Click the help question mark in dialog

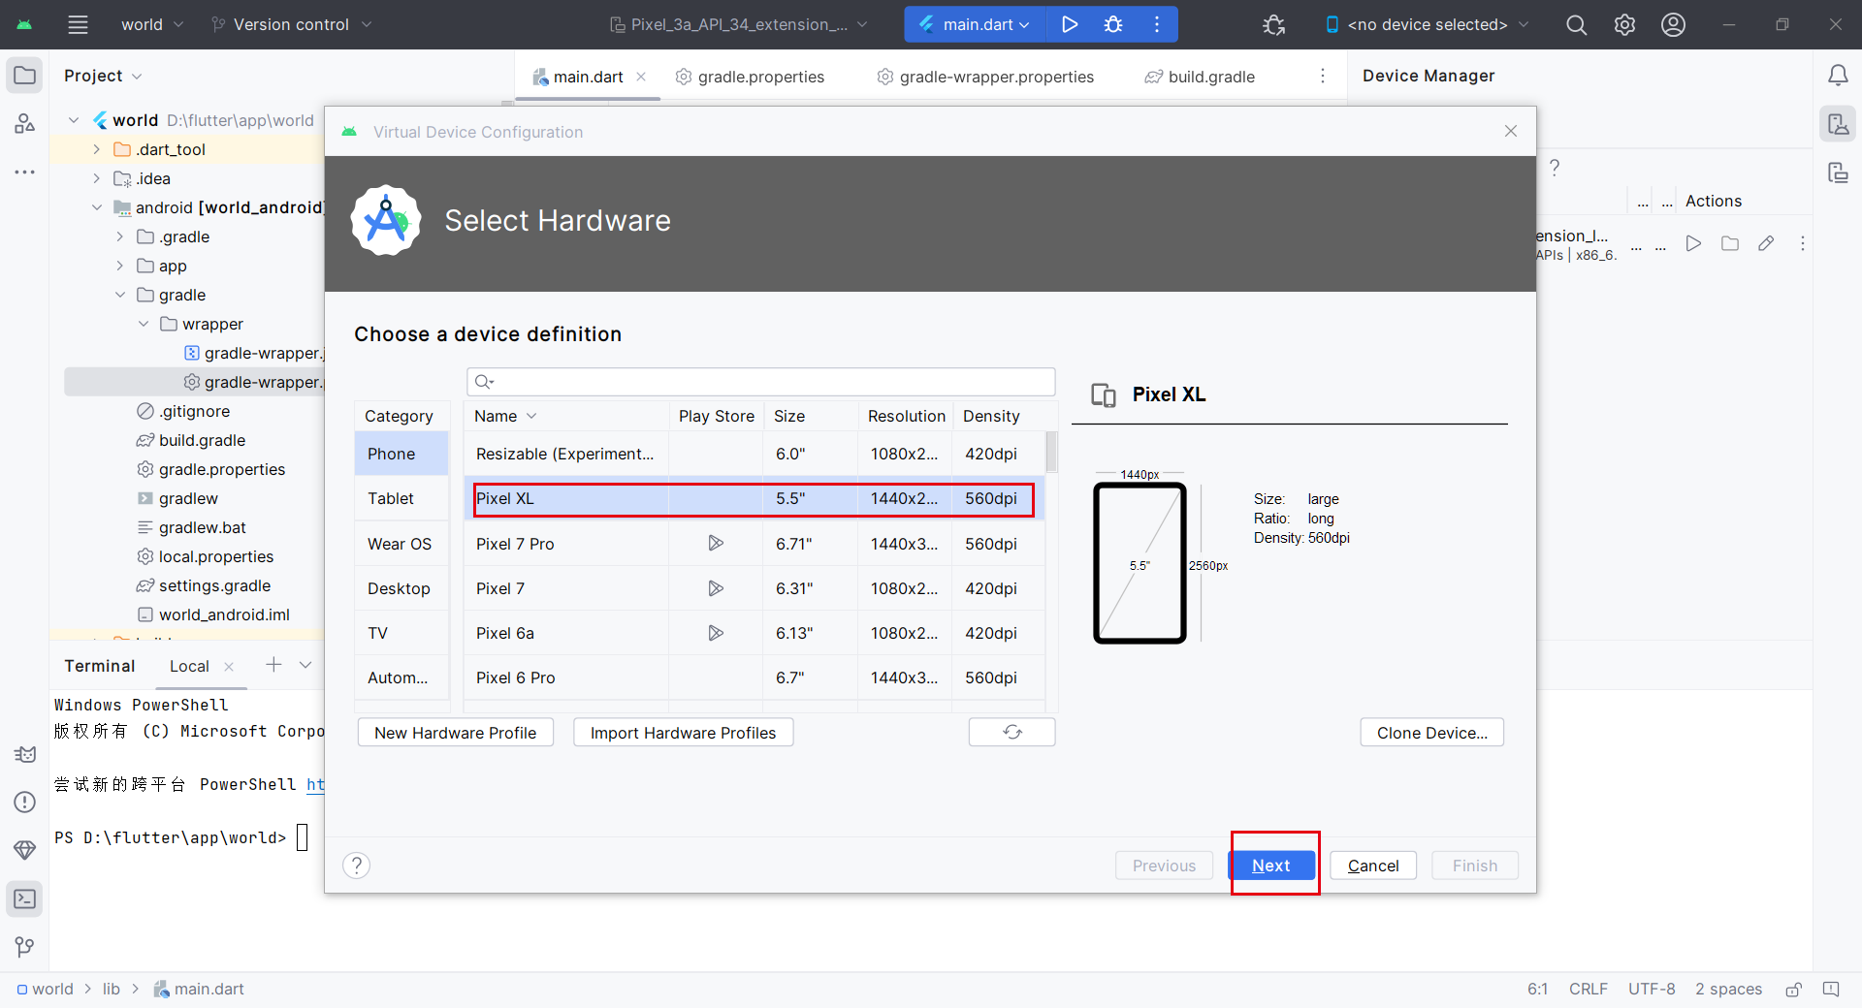[357, 865]
